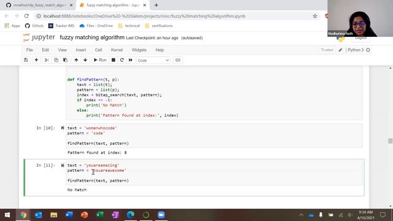Screen dimensions: 393x221
Task: Click the 'No Match' output text
Action: [77, 190]
